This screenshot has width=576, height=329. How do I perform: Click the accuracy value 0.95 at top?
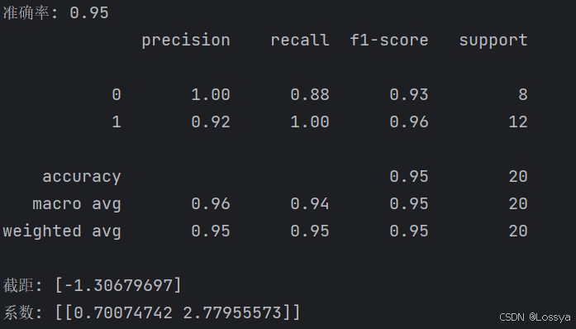(89, 13)
